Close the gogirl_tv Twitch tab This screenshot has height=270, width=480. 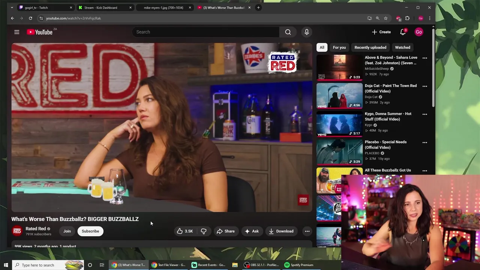point(71,7)
